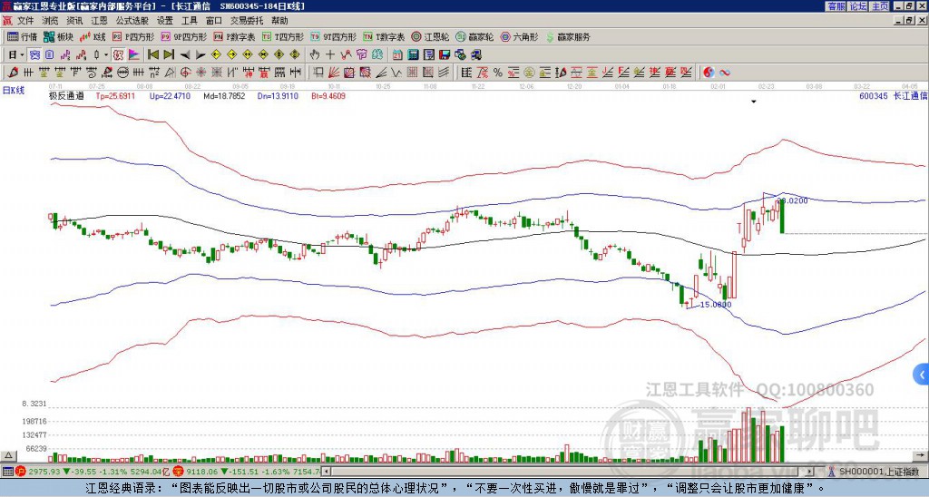This screenshot has width=929, height=497.
Task: Open the 工具 menu
Action: tap(189, 21)
